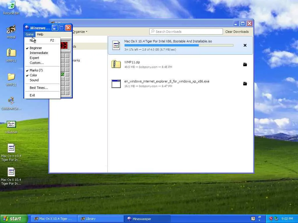Click the Minesweeper title bar mine icon

click(27, 28)
